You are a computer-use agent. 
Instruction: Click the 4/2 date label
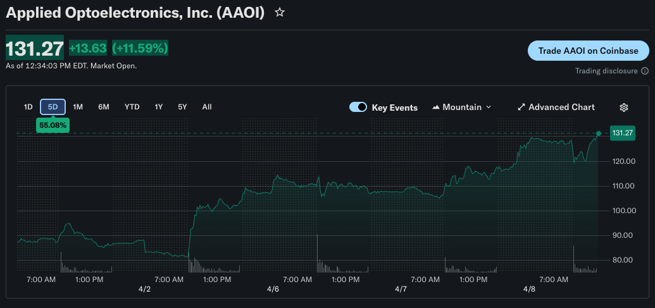pyautogui.click(x=144, y=289)
